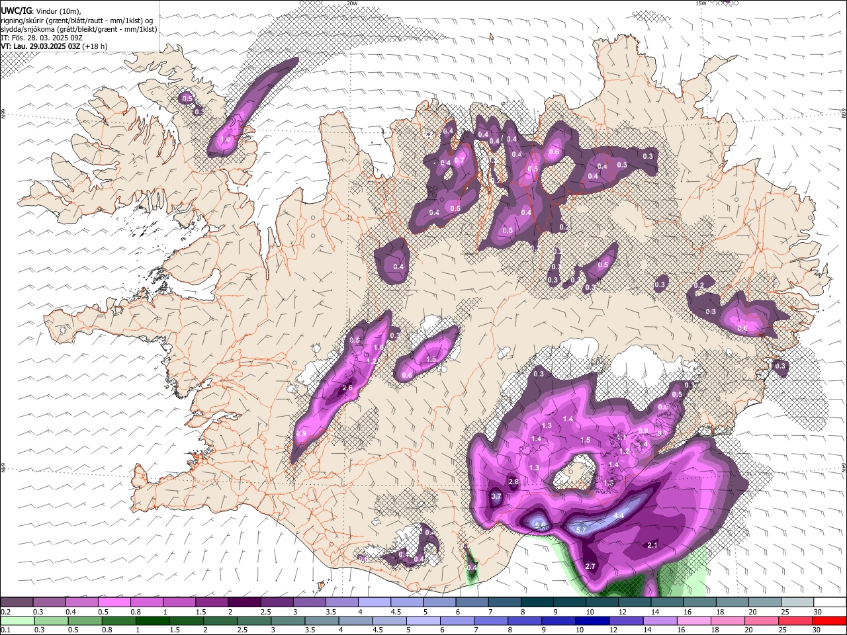
Task: Select the 'IT: Fös. 28. 03. 2025 09Z' line
Action: pyautogui.click(x=41, y=38)
